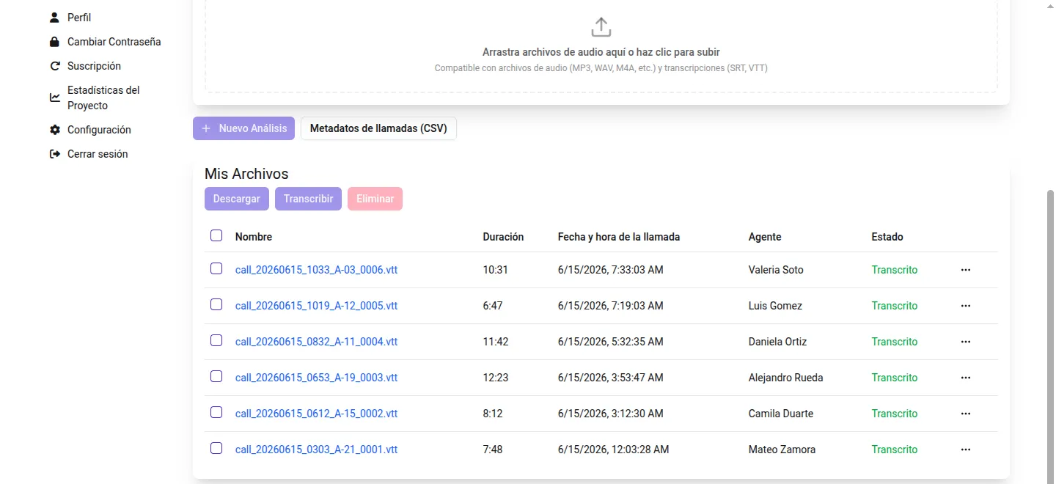The width and height of the screenshot is (1056, 484).
Task: Click the Nombre column header
Action: [254, 237]
